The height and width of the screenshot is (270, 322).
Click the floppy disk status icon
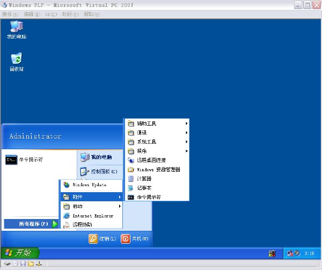(23, 264)
